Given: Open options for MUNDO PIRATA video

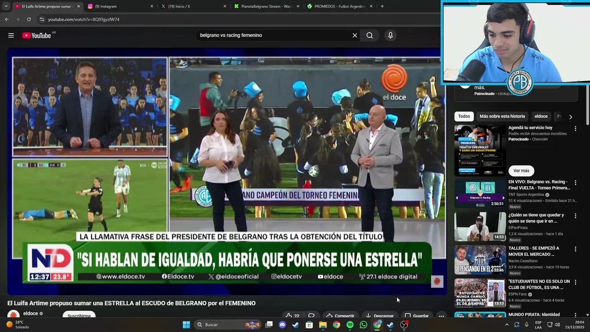Looking at the screenshot, I should click(x=575, y=315).
